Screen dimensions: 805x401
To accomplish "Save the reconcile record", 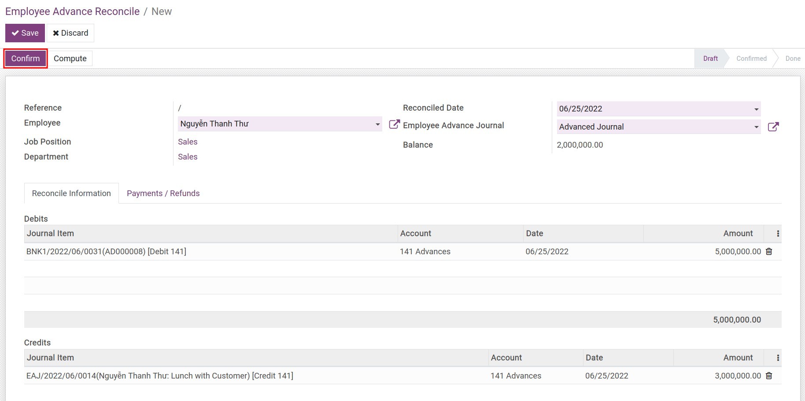I will (x=25, y=33).
